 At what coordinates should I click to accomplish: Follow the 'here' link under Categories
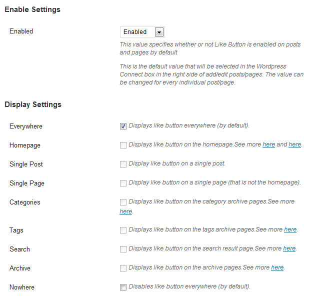click(125, 211)
